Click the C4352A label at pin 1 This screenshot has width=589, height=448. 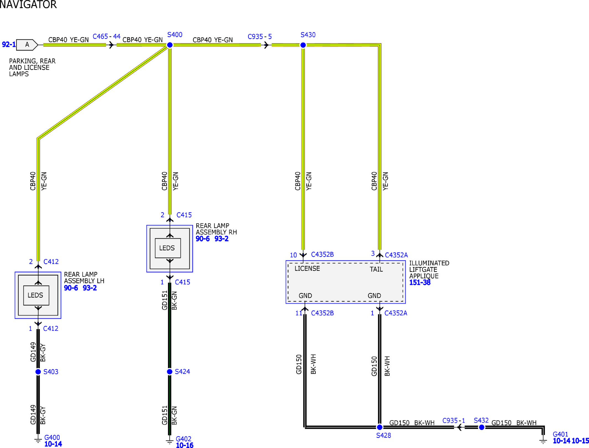[x=396, y=313]
